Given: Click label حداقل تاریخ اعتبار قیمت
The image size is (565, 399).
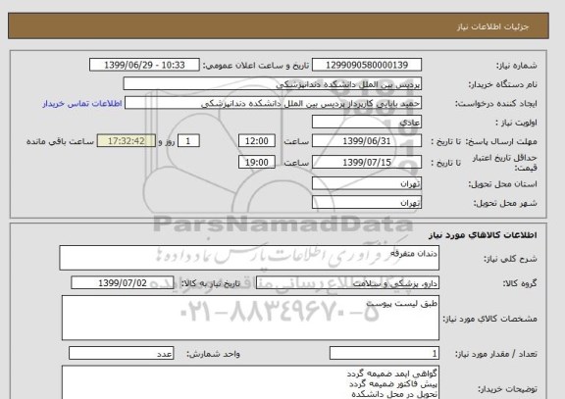Looking at the screenshot, I should [504, 163].
